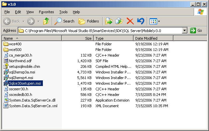Sort by the Name column header
This screenshot has width=209, height=131.
point(32,38)
